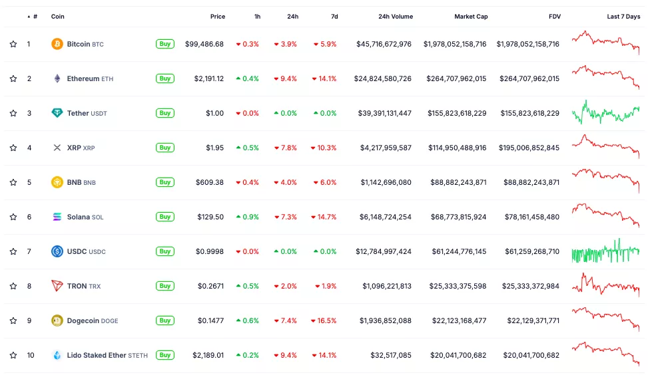The height and width of the screenshot is (375, 648).
Task: Click the Bitcoin coin logo icon
Action: coord(57,44)
